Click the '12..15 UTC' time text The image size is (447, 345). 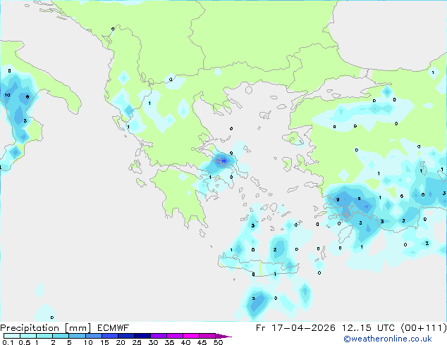click(369, 328)
